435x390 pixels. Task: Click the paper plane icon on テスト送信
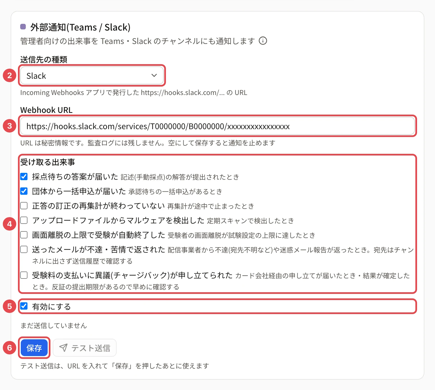pyautogui.click(x=63, y=348)
